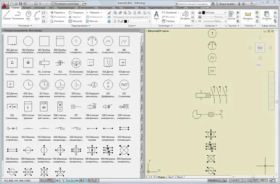Click the Масштаб (scale) tool

[x=75, y=21]
